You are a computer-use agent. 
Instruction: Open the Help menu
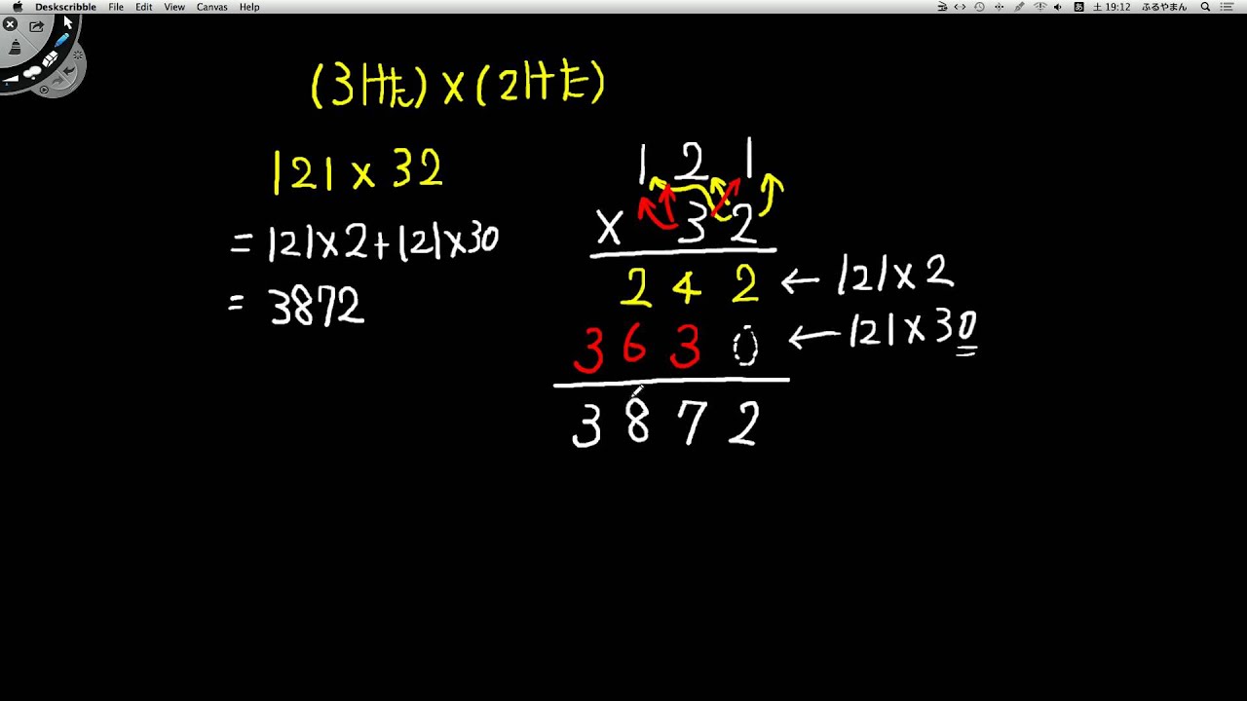coord(249,7)
